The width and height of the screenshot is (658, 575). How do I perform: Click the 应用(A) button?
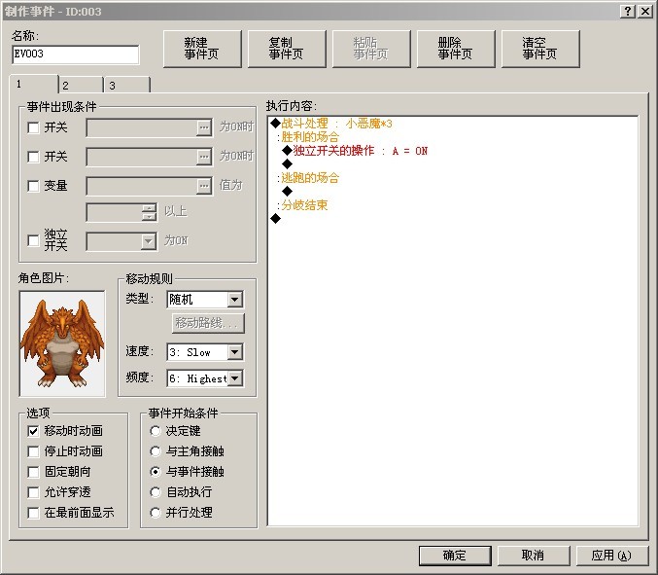point(612,556)
